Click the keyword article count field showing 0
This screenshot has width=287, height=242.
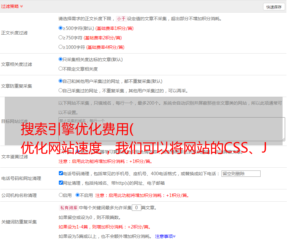point(136,208)
